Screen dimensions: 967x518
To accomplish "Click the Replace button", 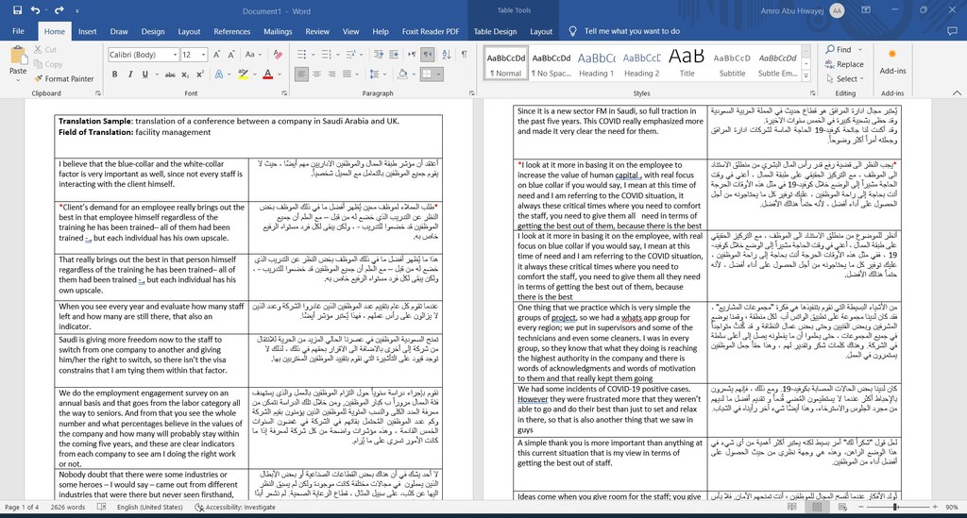I will pyautogui.click(x=845, y=64).
